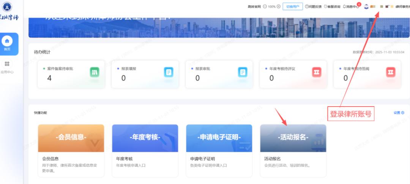Click the green 案件备案待审批 icon
410x184 pixels.
tap(95, 72)
